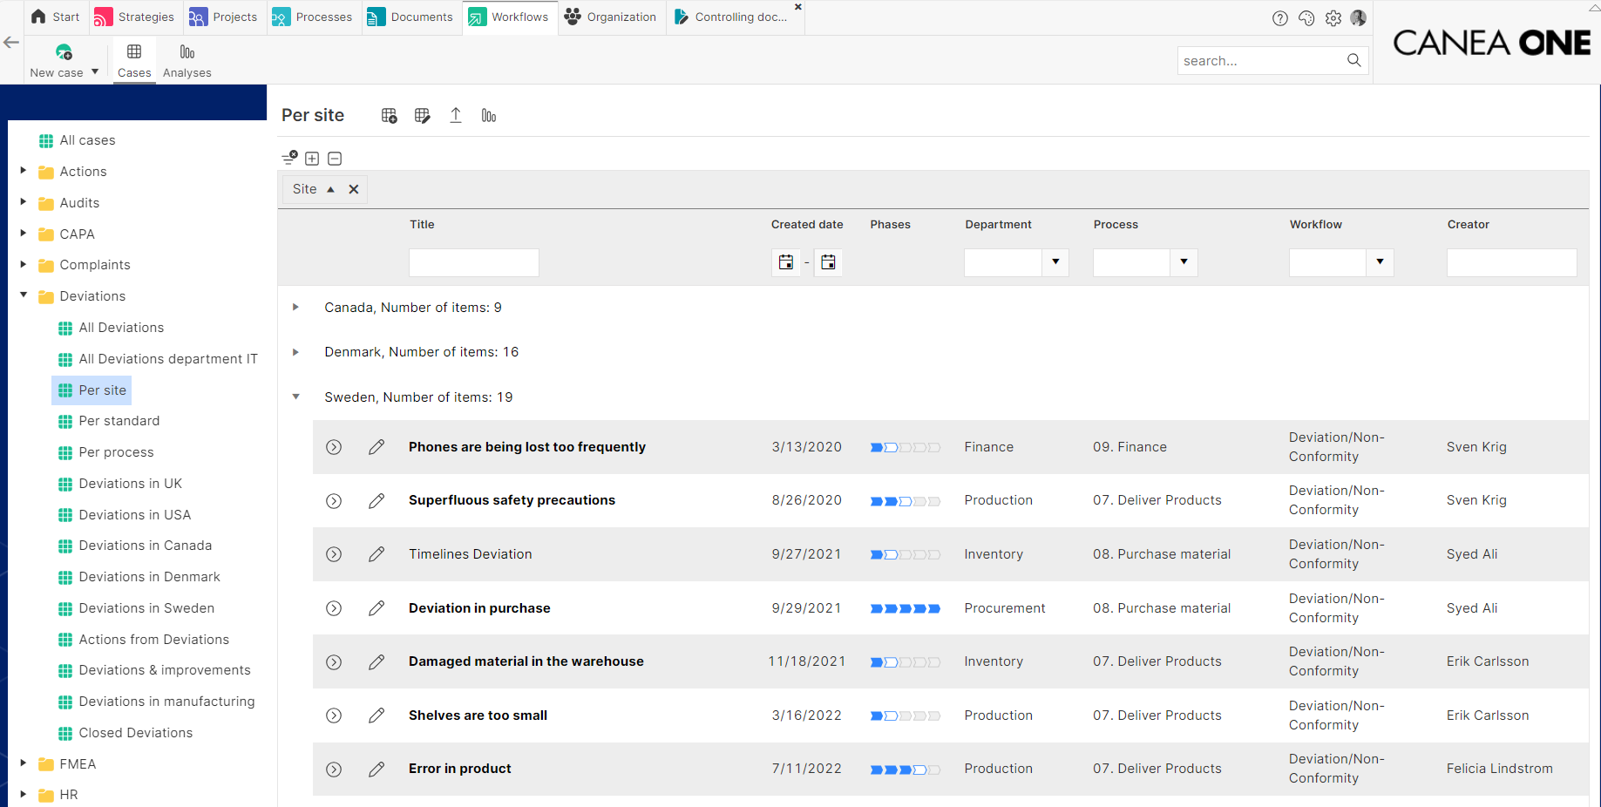Image resolution: width=1601 pixels, height=807 pixels.
Task: Open the Deviation in purchase case
Action: [479, 608]
